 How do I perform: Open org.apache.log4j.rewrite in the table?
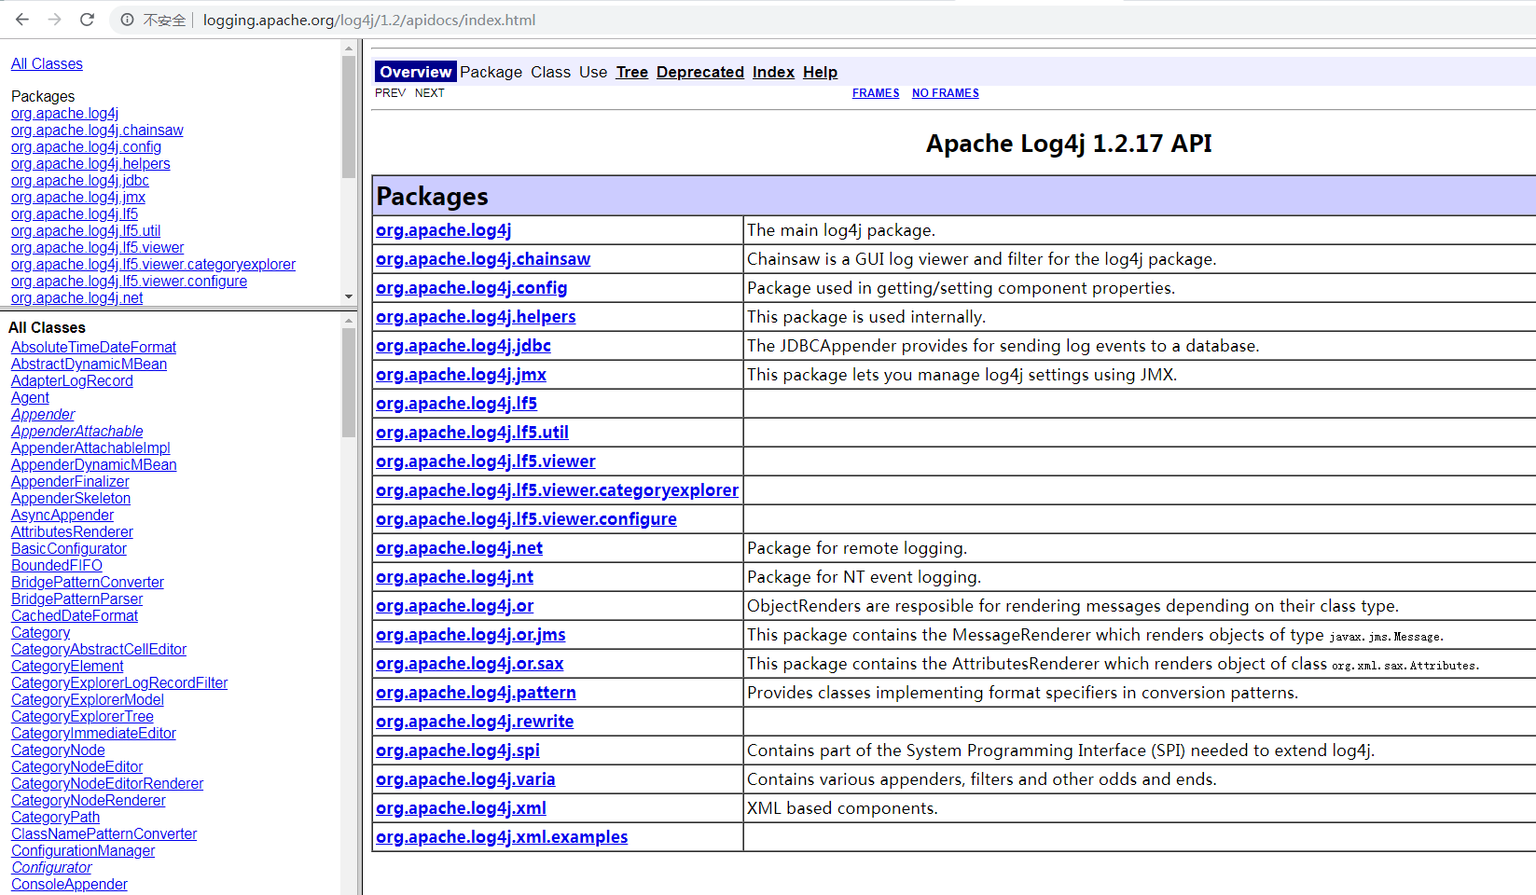coord(475,722)
